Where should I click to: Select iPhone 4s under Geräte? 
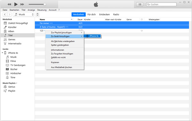[13, 53]
